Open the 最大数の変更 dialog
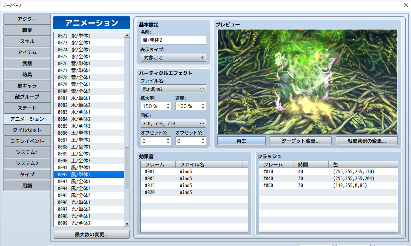This screenshot has height=246, width=411. [91, 234]
